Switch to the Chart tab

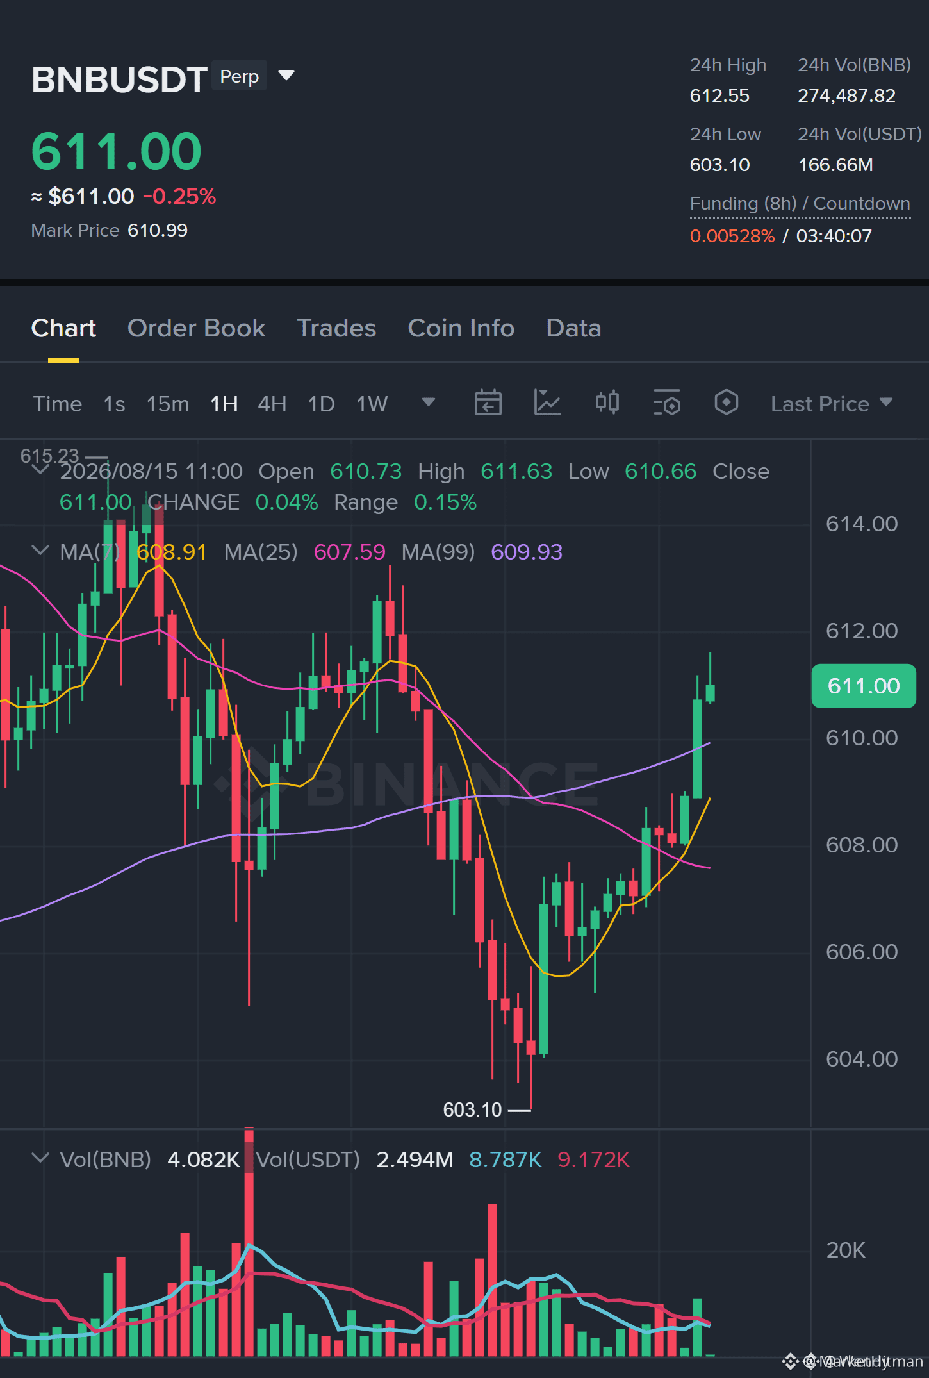[x=63, y=328]
